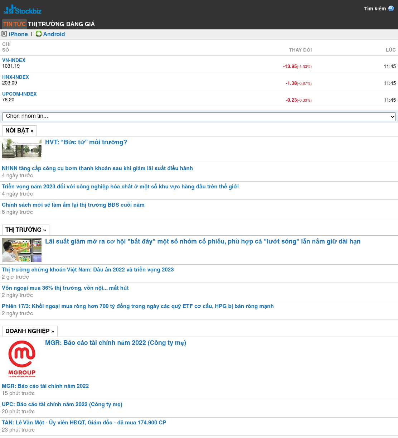The width and height of the screenshot is (398, 438).
Task: Expand the Chọn nhóm tin dropdown
Action: (199, 116)
